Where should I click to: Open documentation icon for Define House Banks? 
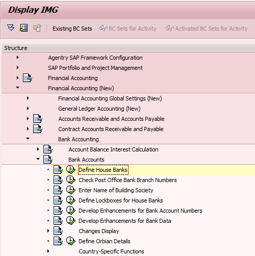[x=58, y=170]
